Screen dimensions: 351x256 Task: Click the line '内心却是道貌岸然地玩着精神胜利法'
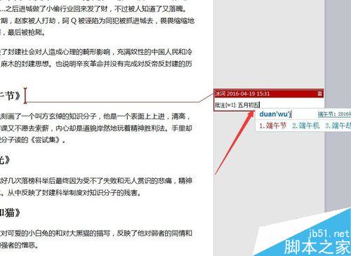point(96,128)
